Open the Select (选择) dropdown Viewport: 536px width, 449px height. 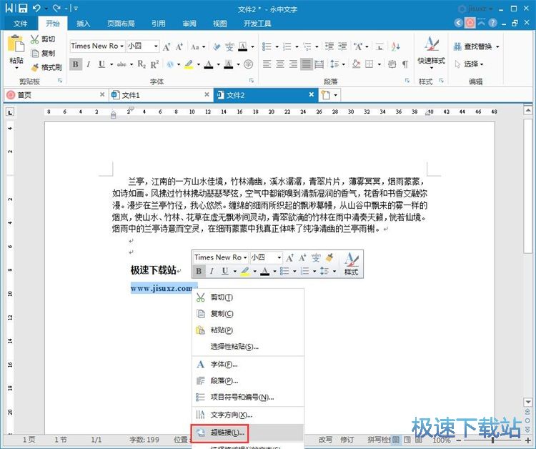click(x=470, y=64)
